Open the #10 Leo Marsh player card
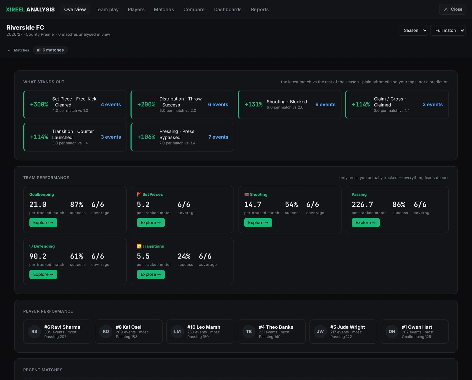Viewport: 472px width, 380px height. (x=200, y=332)
